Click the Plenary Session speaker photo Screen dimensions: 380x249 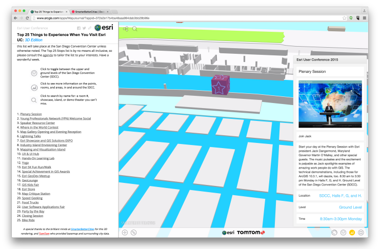(330, 104)
